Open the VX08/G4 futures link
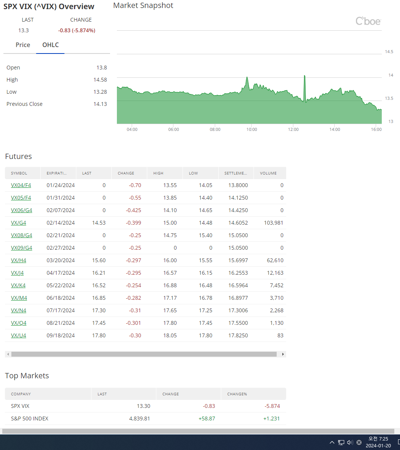Screen dimensions: 400x450 [x=22, y=235]
